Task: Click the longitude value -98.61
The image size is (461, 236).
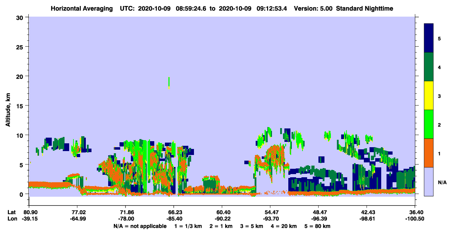Action: pyautogui.click(x=367, y=219)
